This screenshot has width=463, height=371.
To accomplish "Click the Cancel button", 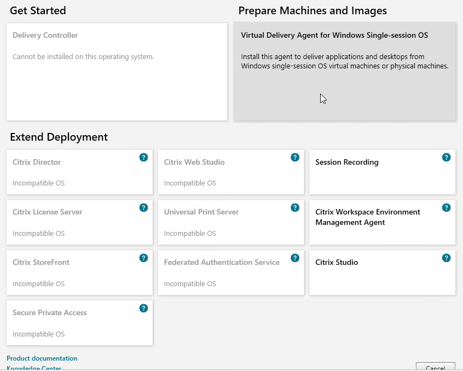I will tap(436, 367).
